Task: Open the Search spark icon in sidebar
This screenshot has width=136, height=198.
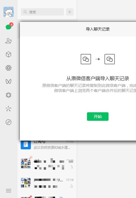Action: [x=8, y=109]
